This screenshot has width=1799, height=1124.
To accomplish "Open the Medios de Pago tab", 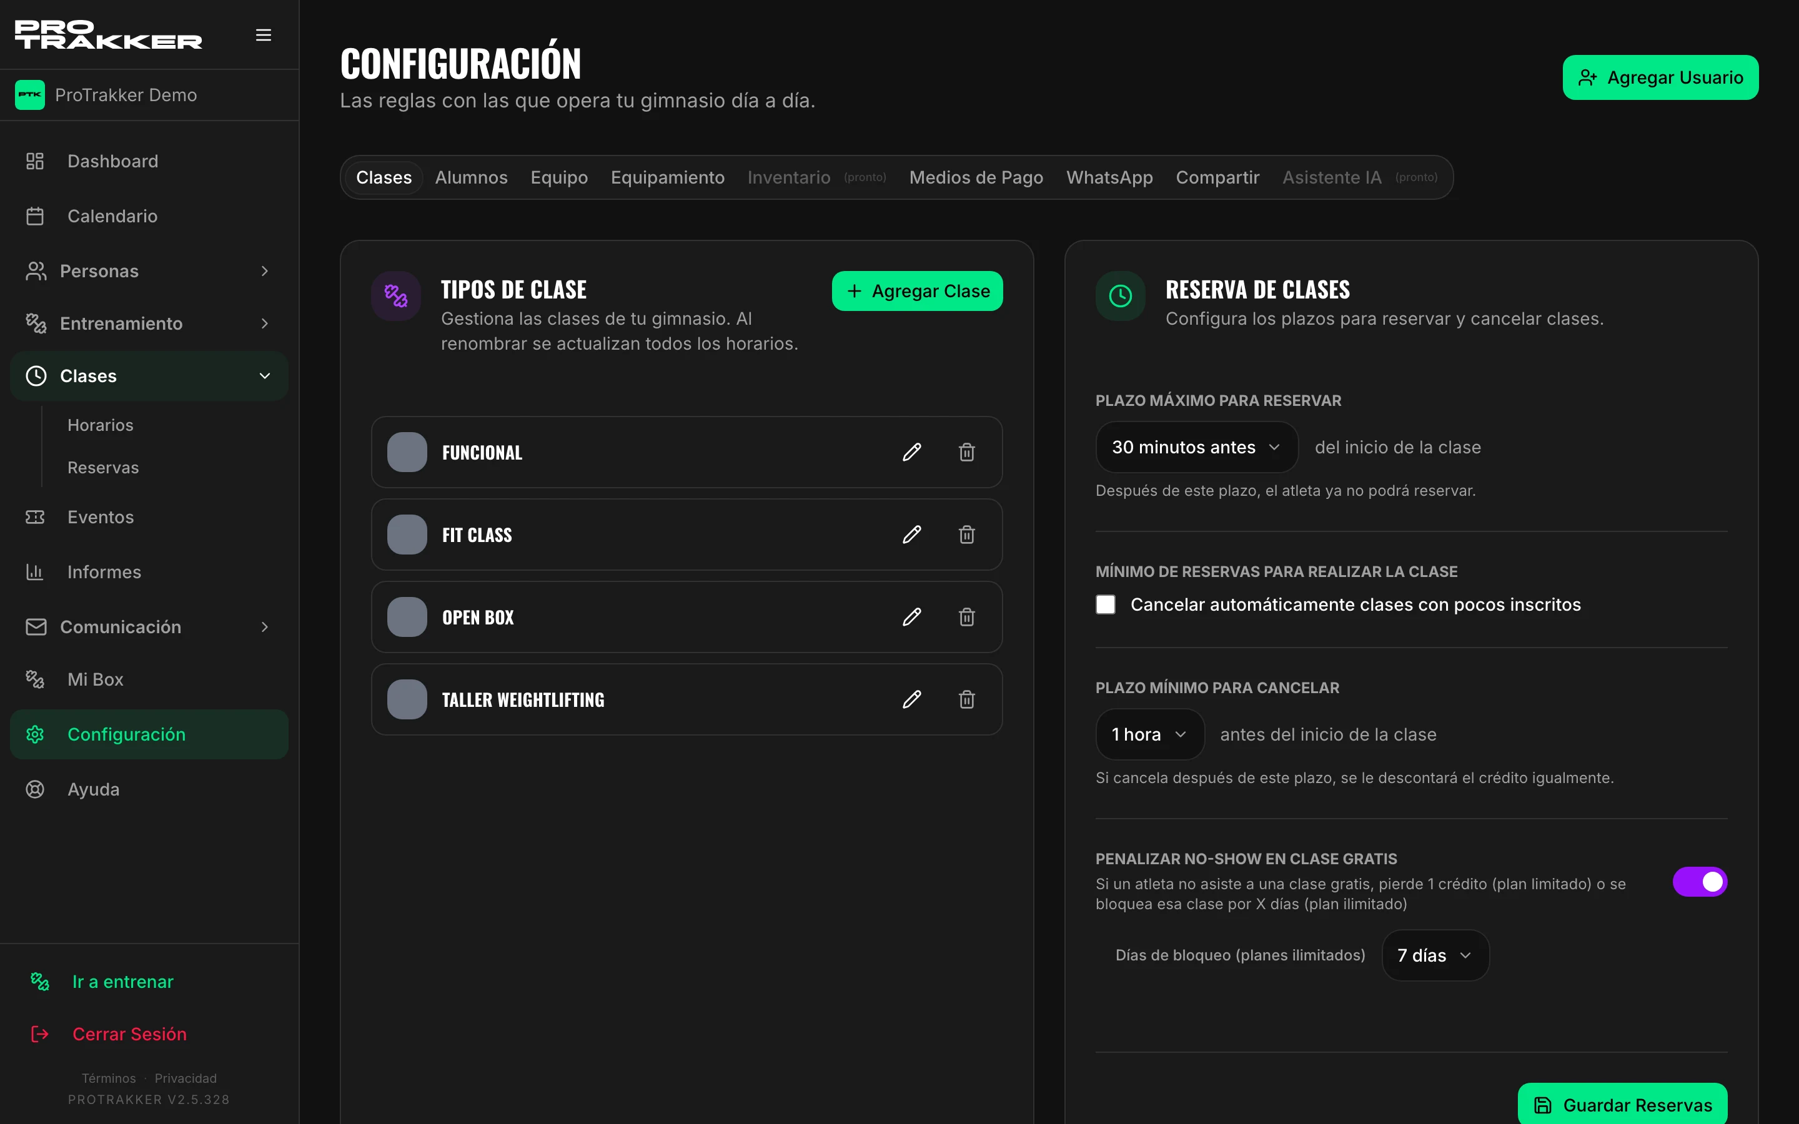I will point(976,178).
